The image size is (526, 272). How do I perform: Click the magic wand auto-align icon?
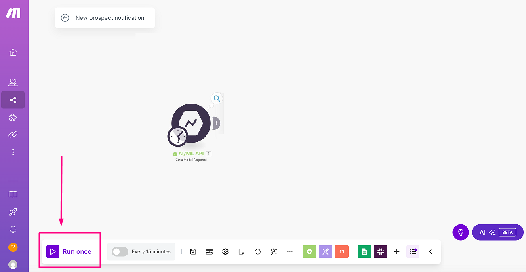[x=274, y=251]
